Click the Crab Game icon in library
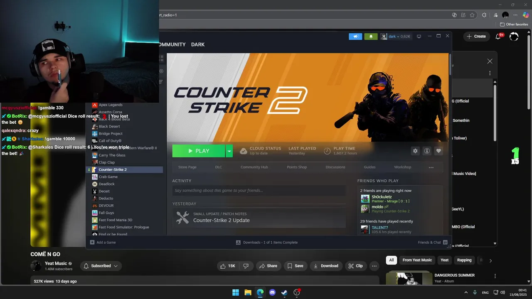Screen dimensions: 532x299 click(x=95, y=176)
